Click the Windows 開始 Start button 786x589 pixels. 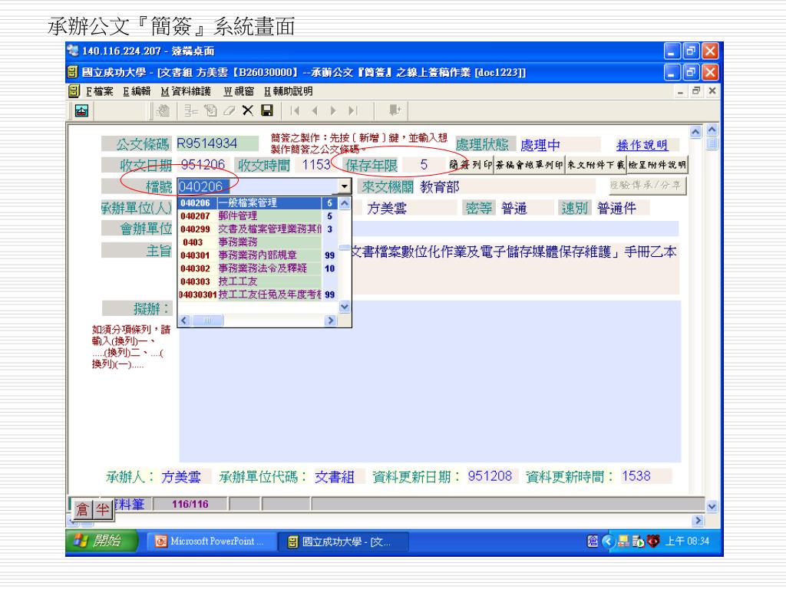(x=101, y=541)
